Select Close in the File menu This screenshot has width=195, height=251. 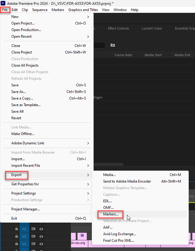(x=47, y=46)
